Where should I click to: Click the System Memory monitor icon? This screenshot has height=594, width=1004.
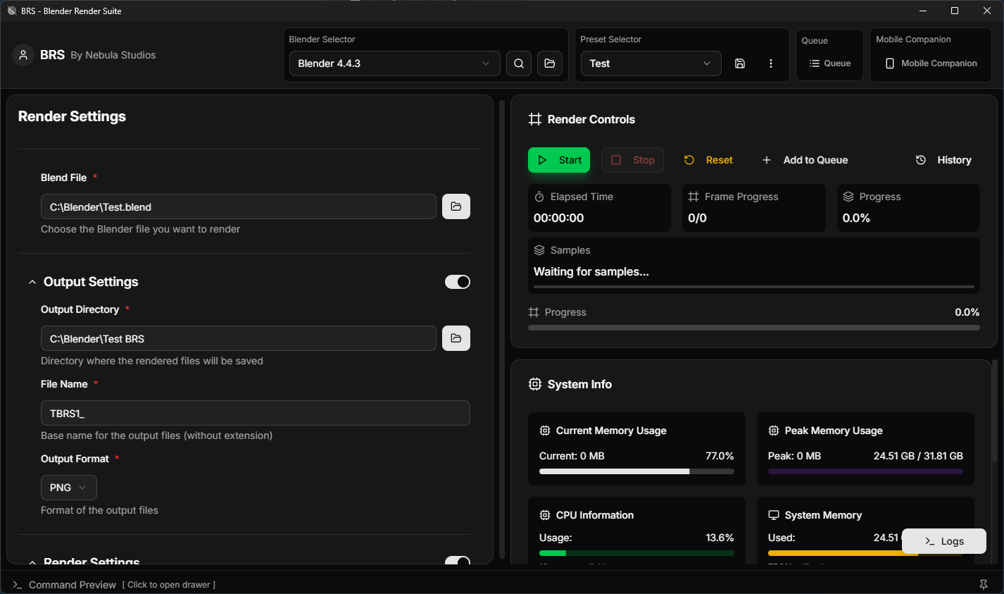point(774,515)
